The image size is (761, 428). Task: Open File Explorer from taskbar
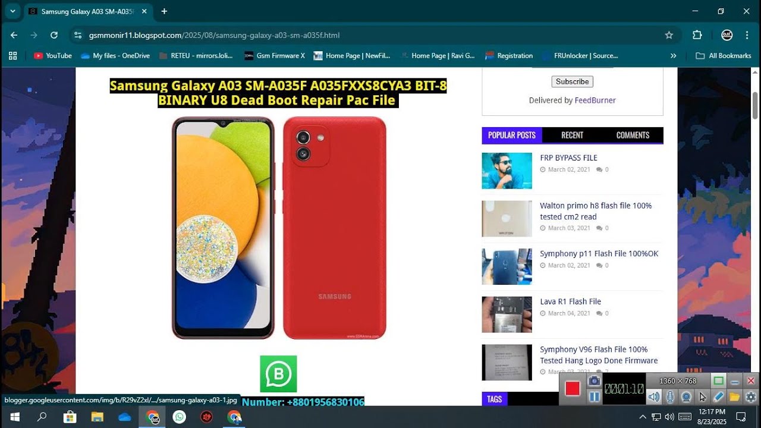[98, 417]
